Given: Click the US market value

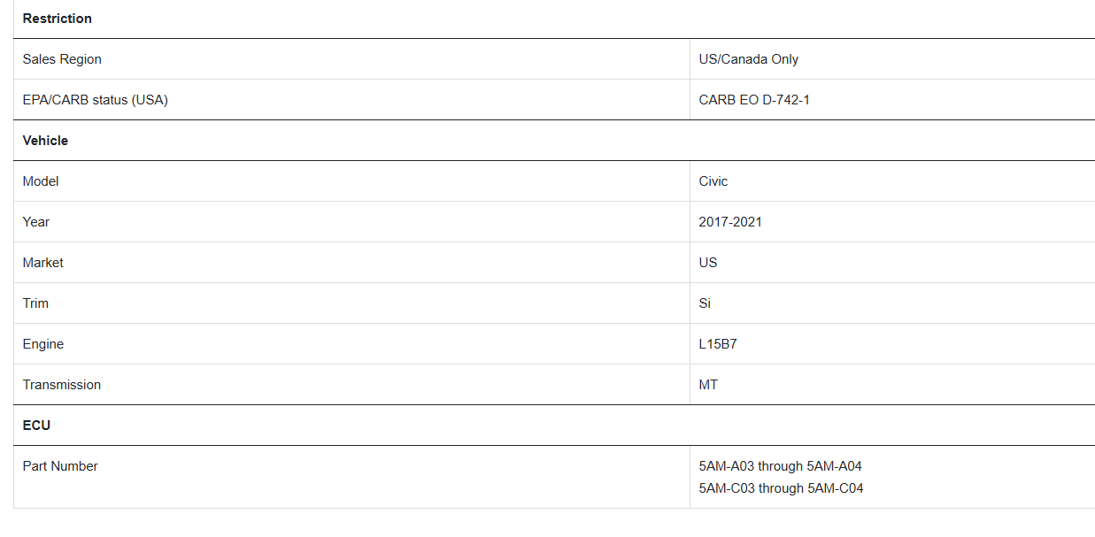Looking at the screenshot, I should (x=708, y=263).
